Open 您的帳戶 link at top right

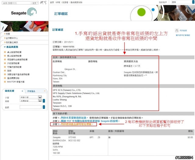pyautogui.click(x=163, y=2)
